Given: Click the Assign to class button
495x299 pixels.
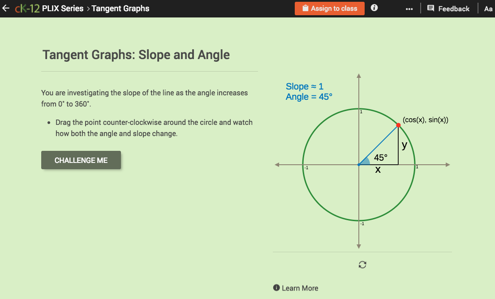Looking at the screenshot, I should (330, 8).
